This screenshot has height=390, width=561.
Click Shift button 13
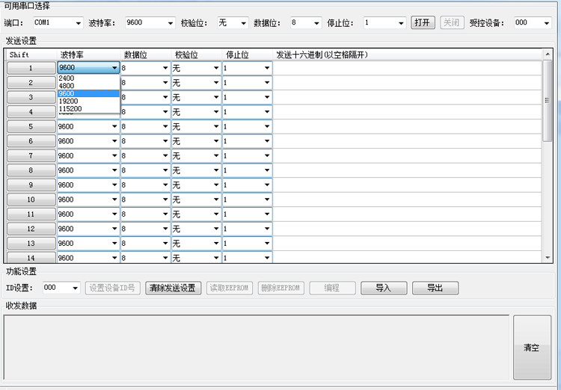click(x=31, y=244)
